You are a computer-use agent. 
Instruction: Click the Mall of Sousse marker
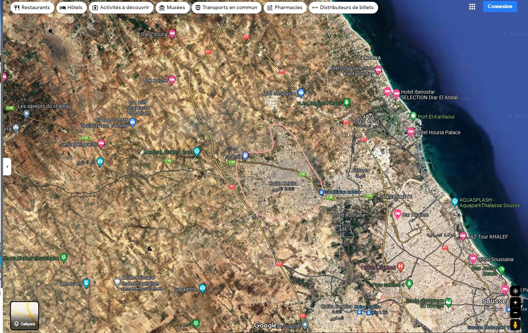coord(301,93)
